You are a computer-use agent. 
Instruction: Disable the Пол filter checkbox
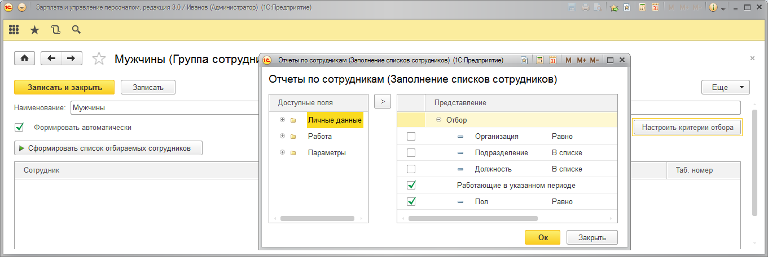point(411,201)
